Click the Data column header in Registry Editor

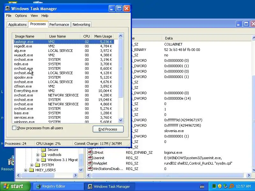pyautogui.click(x=208, y=38)
